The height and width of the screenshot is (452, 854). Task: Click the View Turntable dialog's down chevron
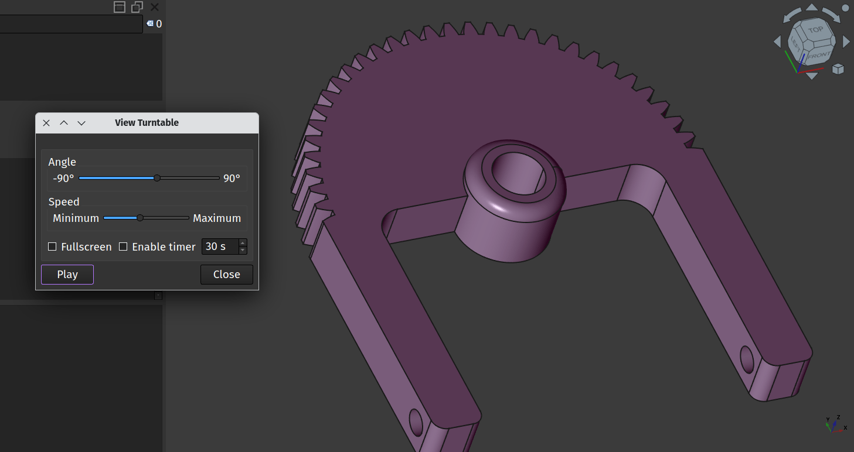click(x=81, y=123)
